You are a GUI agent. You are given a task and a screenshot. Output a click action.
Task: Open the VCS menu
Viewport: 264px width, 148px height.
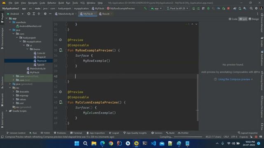coord(82,3)
